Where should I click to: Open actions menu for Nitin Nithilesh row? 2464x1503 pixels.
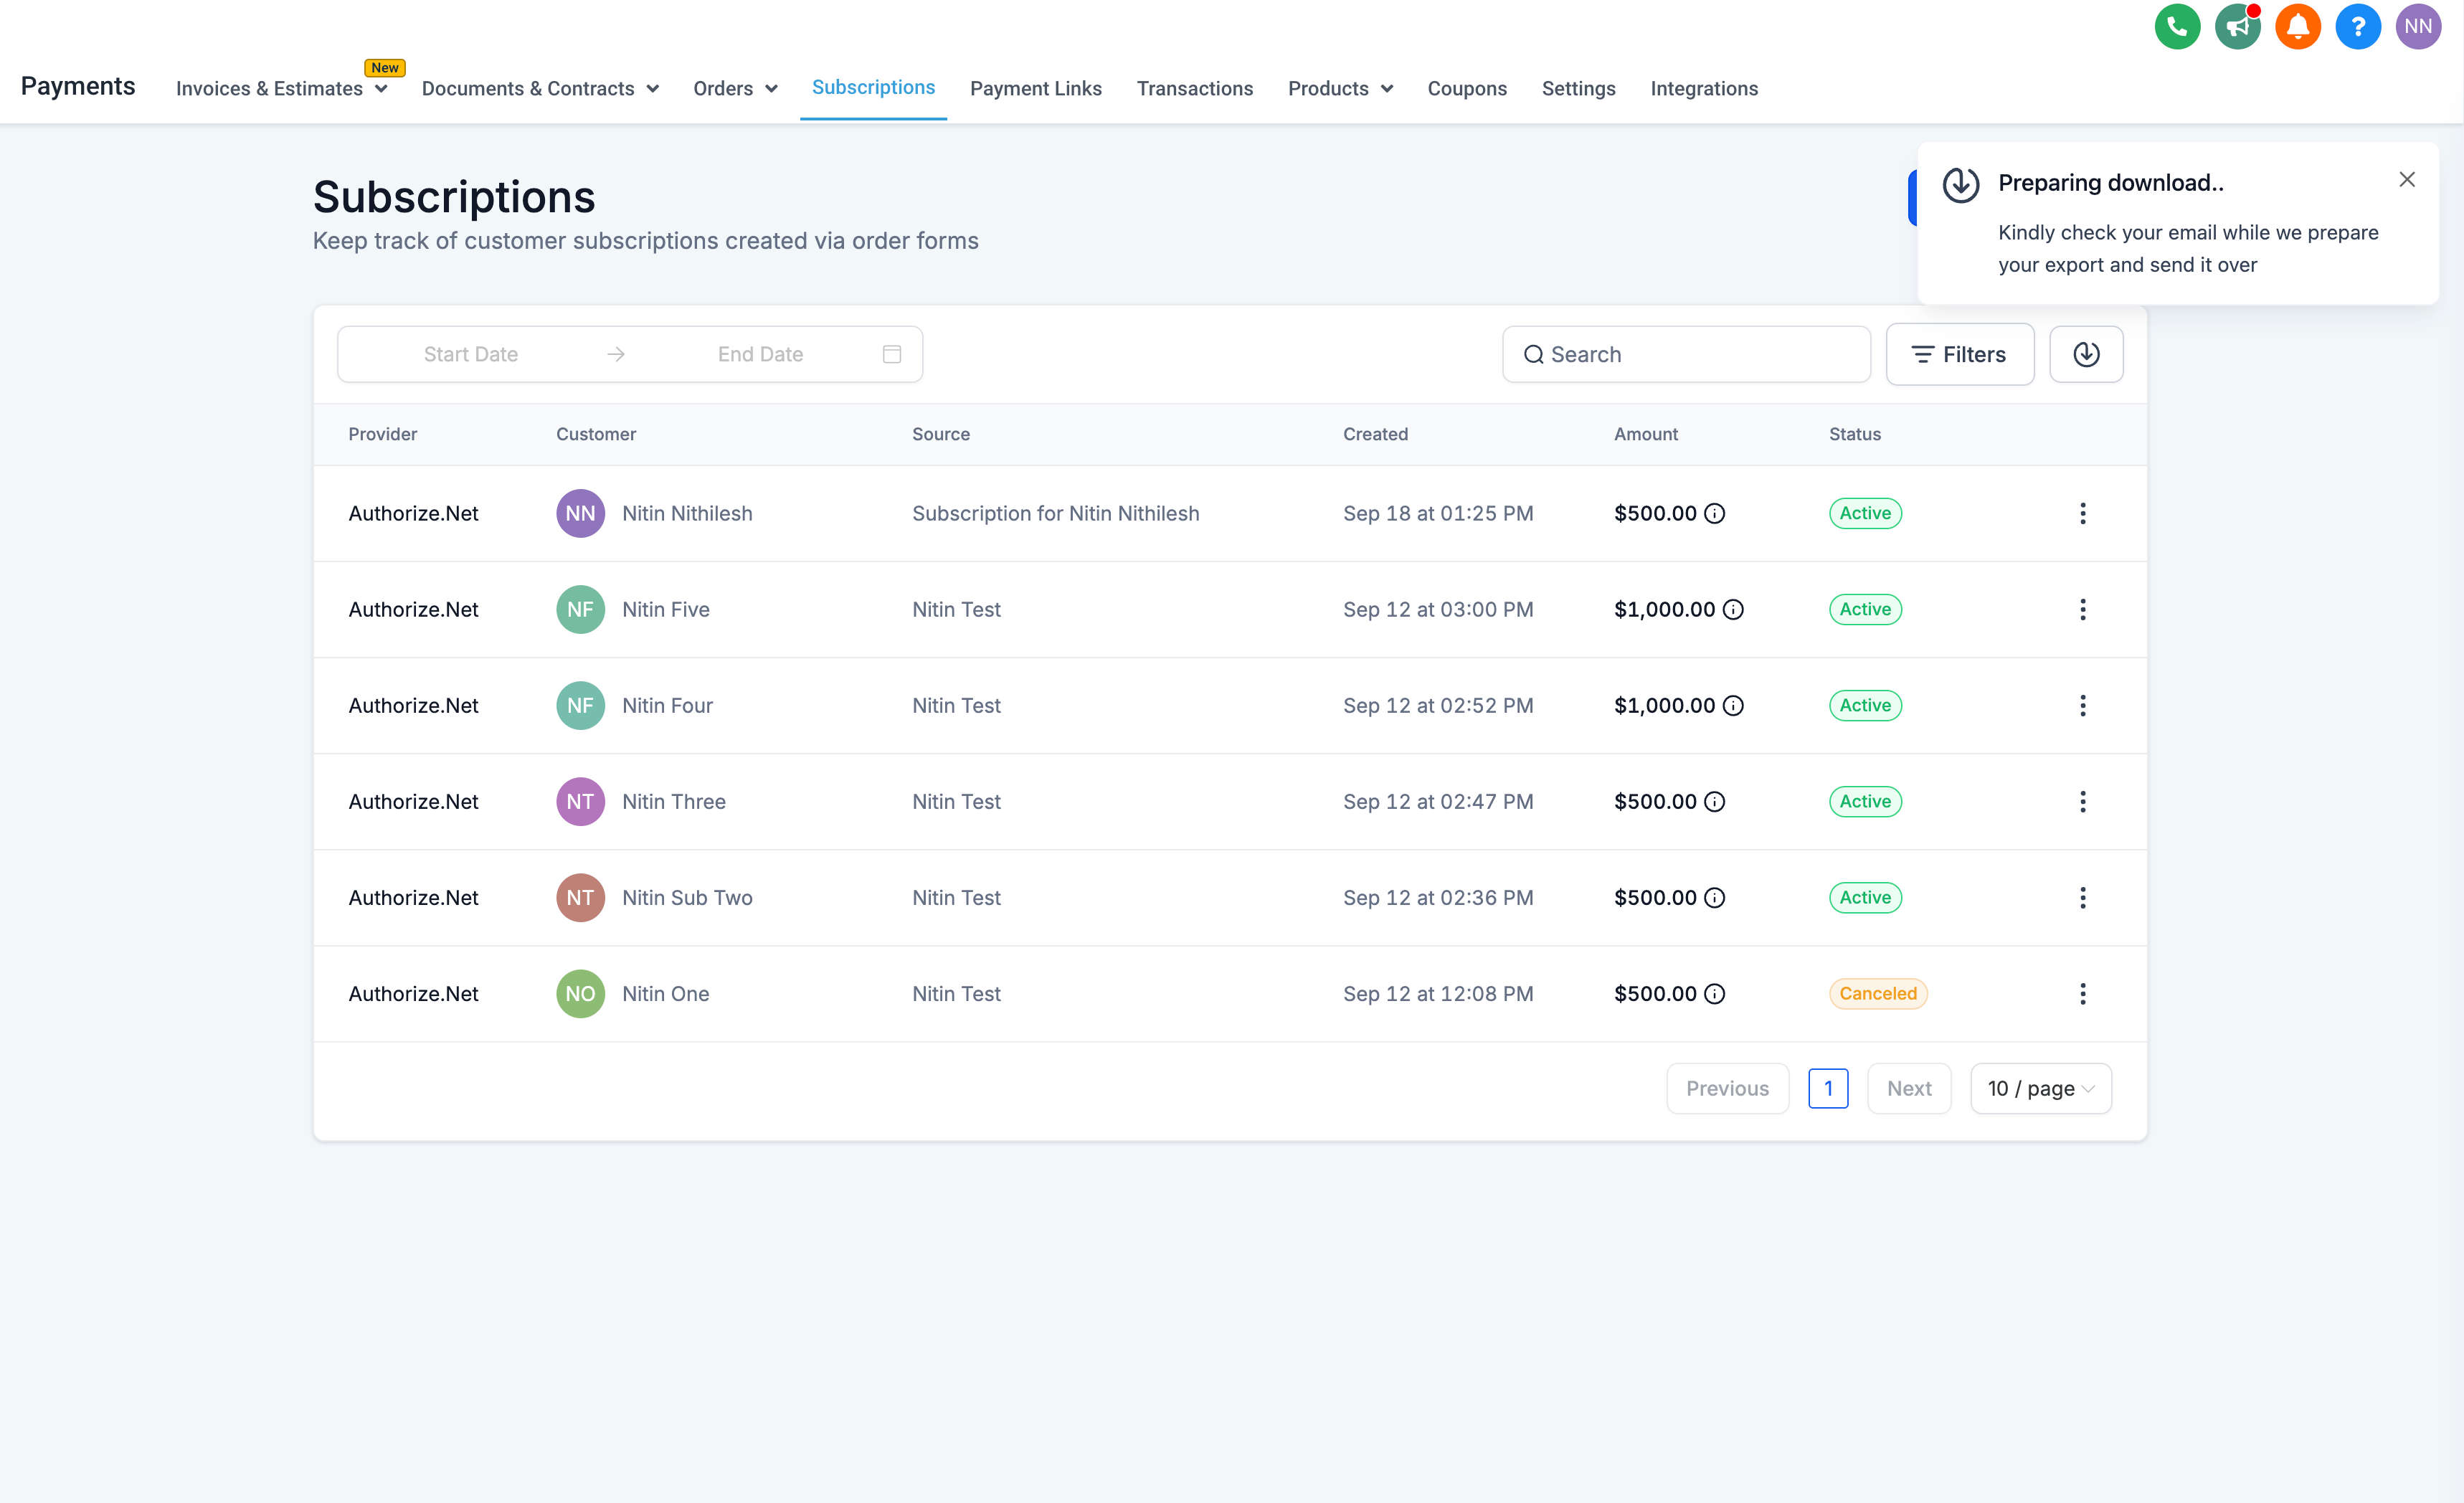[x=2083, y=514]
